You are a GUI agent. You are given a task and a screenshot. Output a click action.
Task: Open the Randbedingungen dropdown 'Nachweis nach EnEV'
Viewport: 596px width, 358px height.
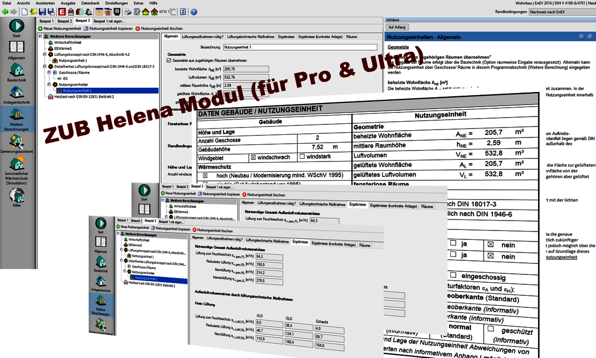562,12
